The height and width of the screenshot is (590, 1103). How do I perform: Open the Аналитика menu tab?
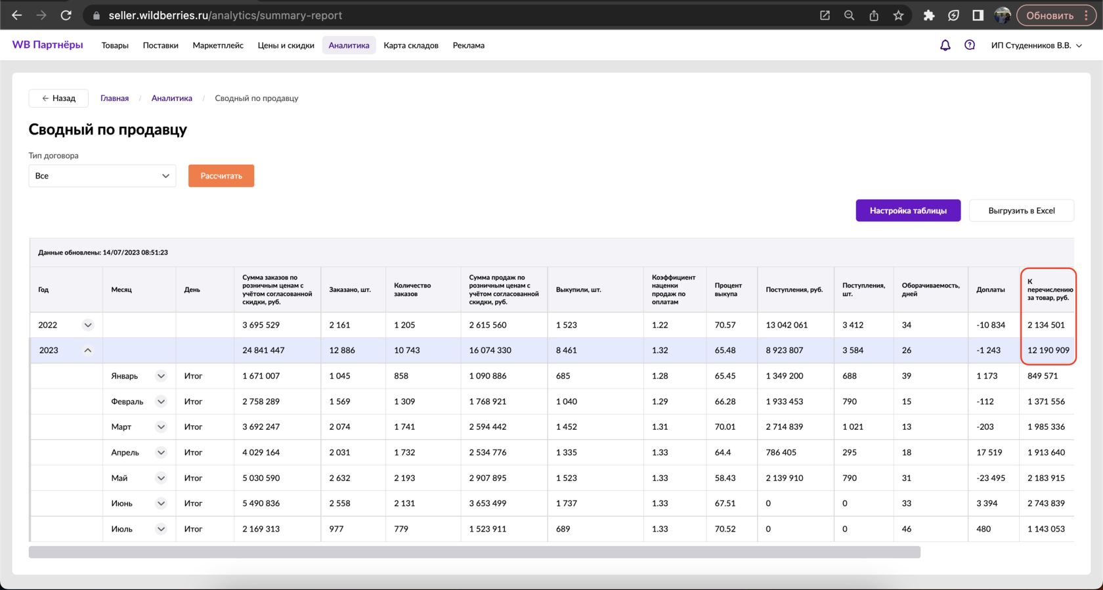(x=349, y=45)
